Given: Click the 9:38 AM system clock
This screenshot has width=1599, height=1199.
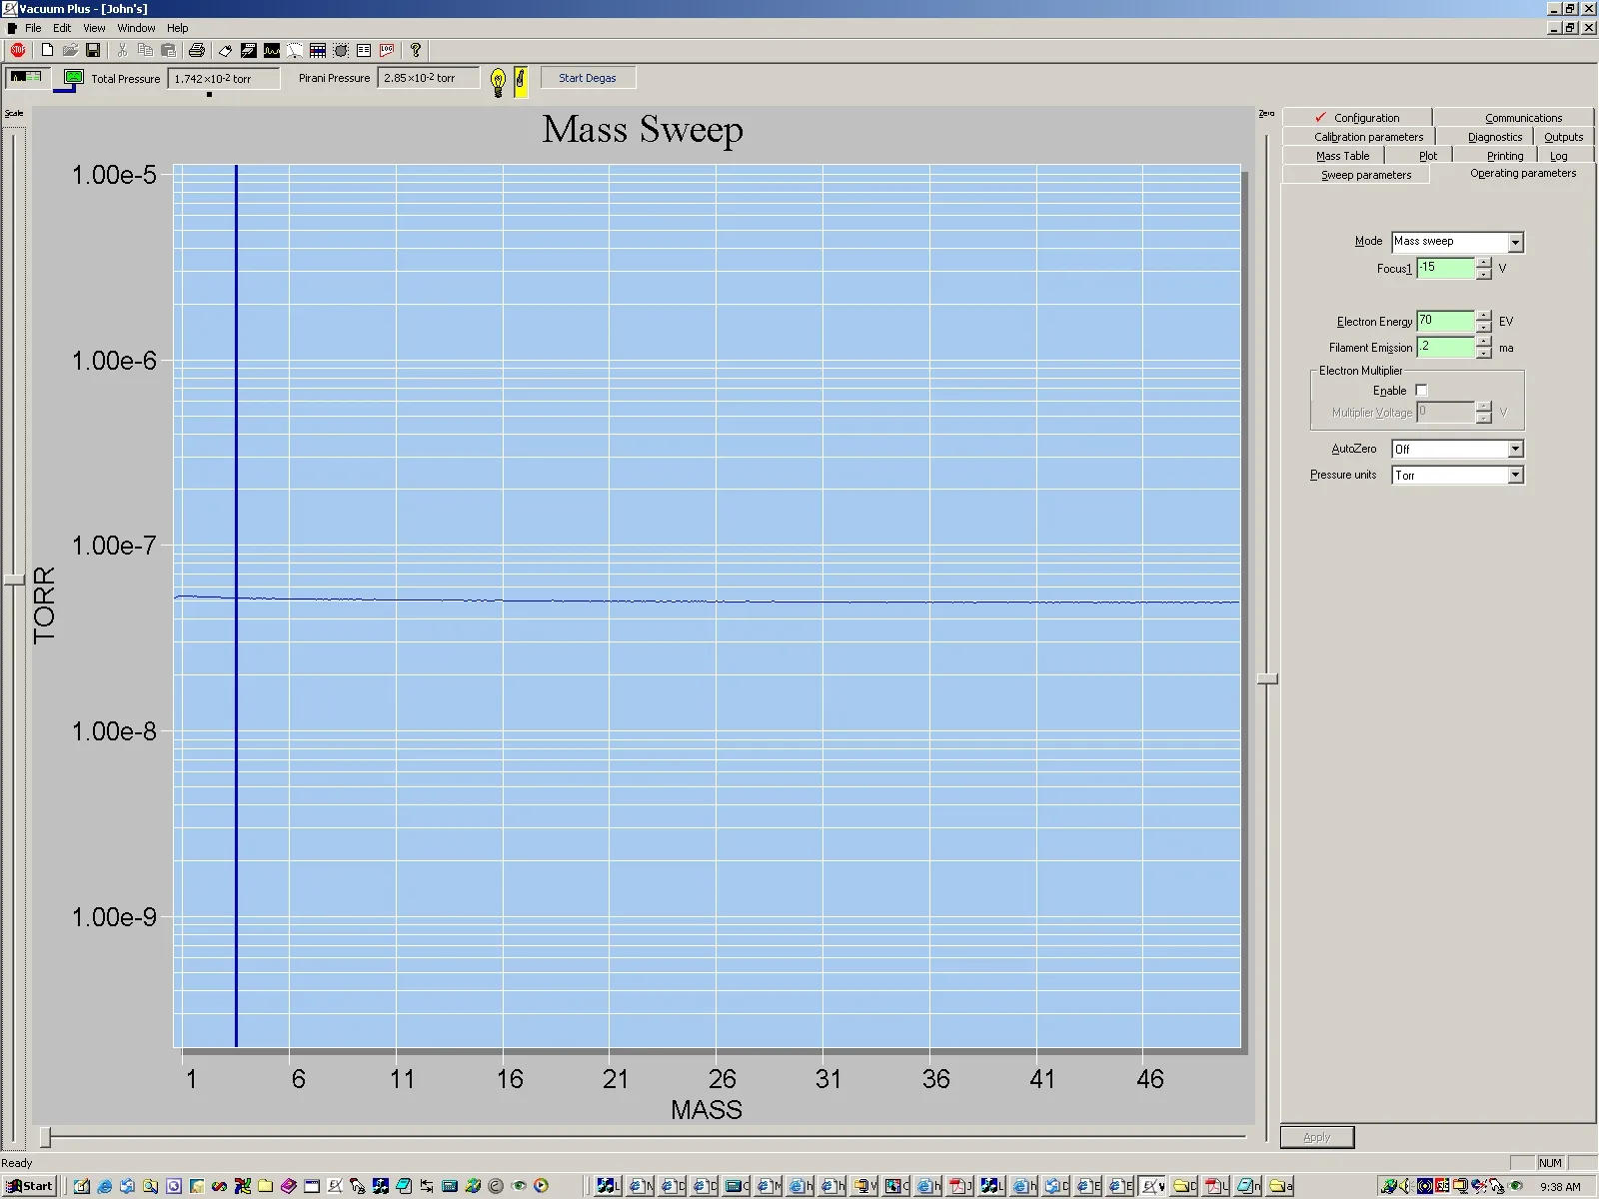Looking at the screenshot, I should coord(1560,1187).
